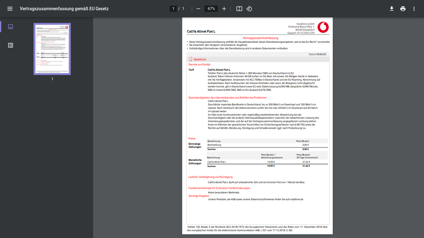Click 'Support: 0172 229 0 229' text
The height and width of the screenshot is (238, 424).
(301, 33)
